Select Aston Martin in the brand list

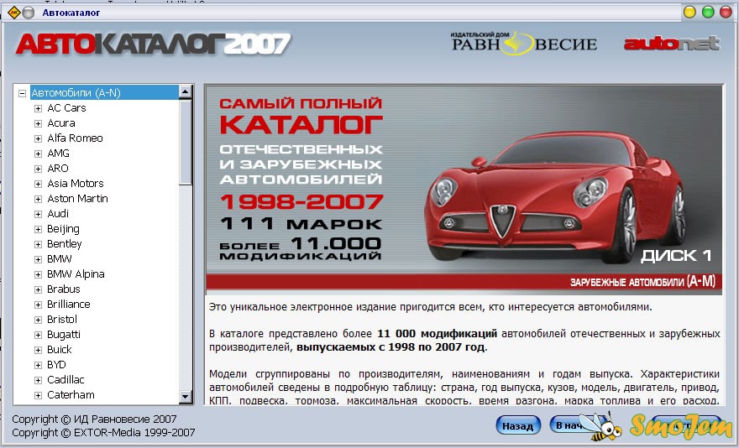[x=78, y=198]
